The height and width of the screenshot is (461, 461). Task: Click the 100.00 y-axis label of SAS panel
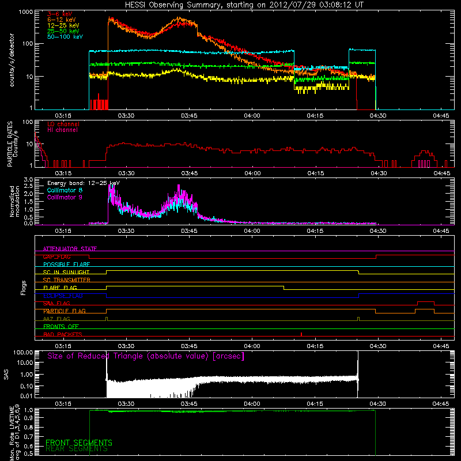23,353
